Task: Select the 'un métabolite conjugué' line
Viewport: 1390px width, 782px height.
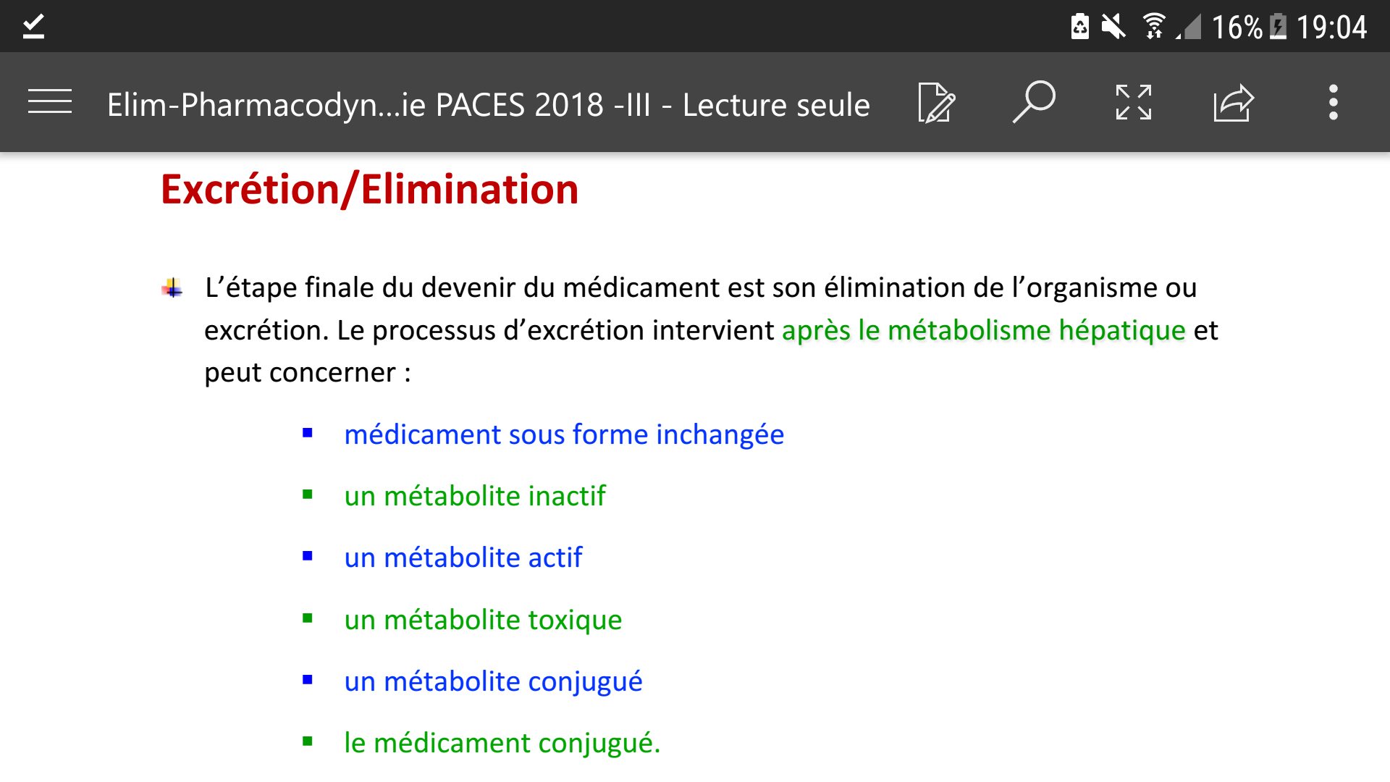Action: point(493,681)
